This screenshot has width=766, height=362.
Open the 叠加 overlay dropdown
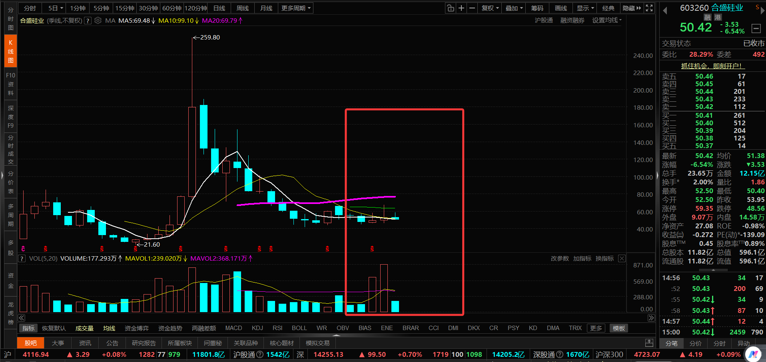[514, 8]
